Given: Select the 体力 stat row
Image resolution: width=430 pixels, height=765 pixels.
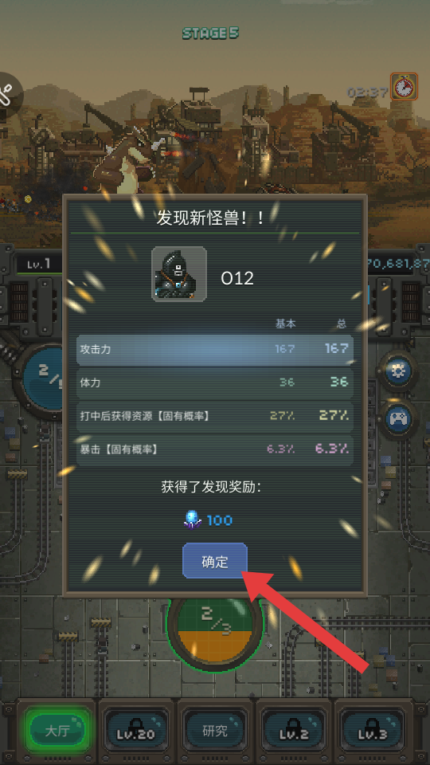Looking at the screenshot, I should [215, 382].
